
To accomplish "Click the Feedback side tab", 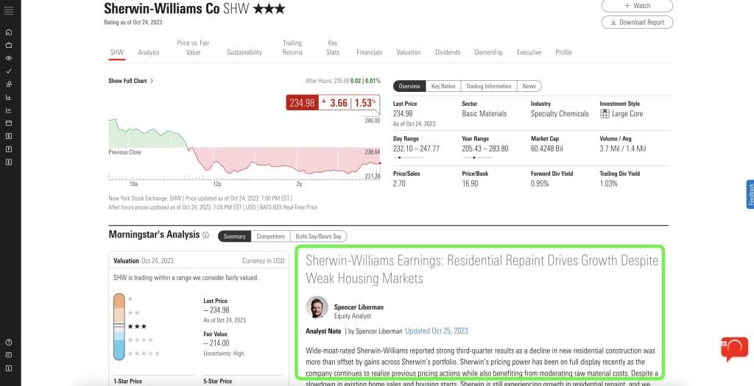I will tap(750, 194).
